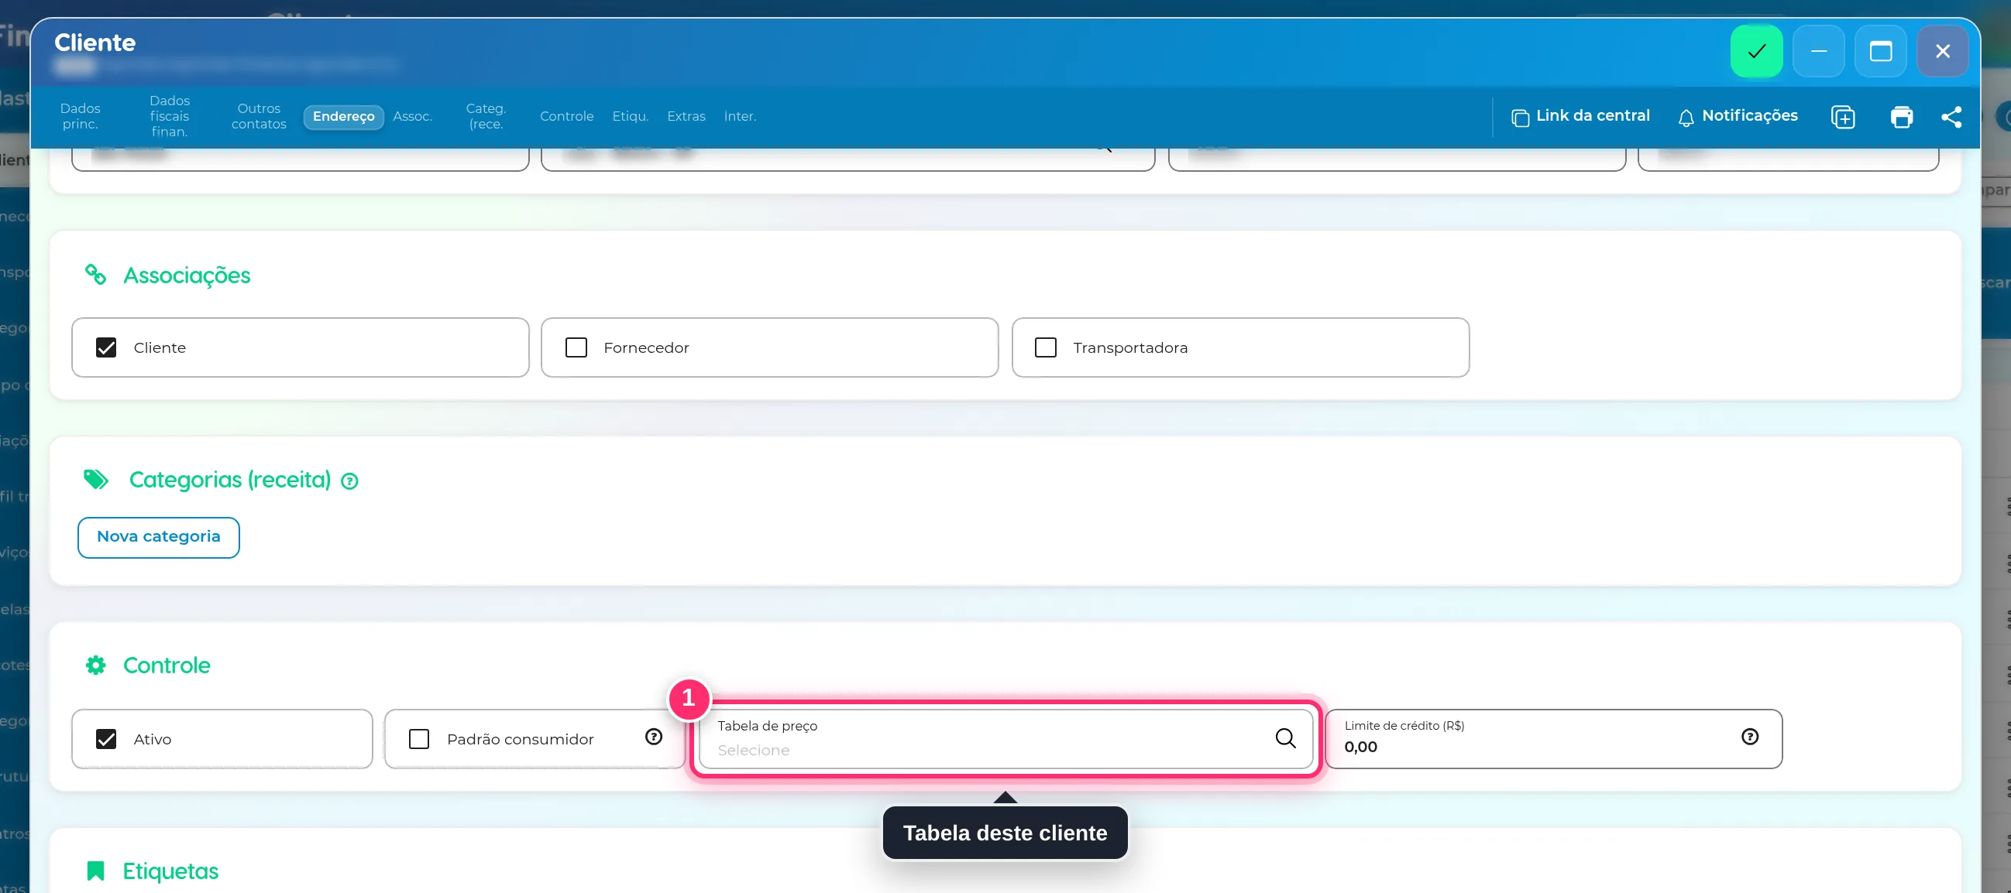Go to Dados princ. tab

coord(81,116)
